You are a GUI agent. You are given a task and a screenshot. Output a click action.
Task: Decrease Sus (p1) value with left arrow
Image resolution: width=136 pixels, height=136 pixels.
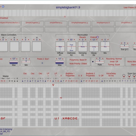pyautogui.click(x=122, y=43)
